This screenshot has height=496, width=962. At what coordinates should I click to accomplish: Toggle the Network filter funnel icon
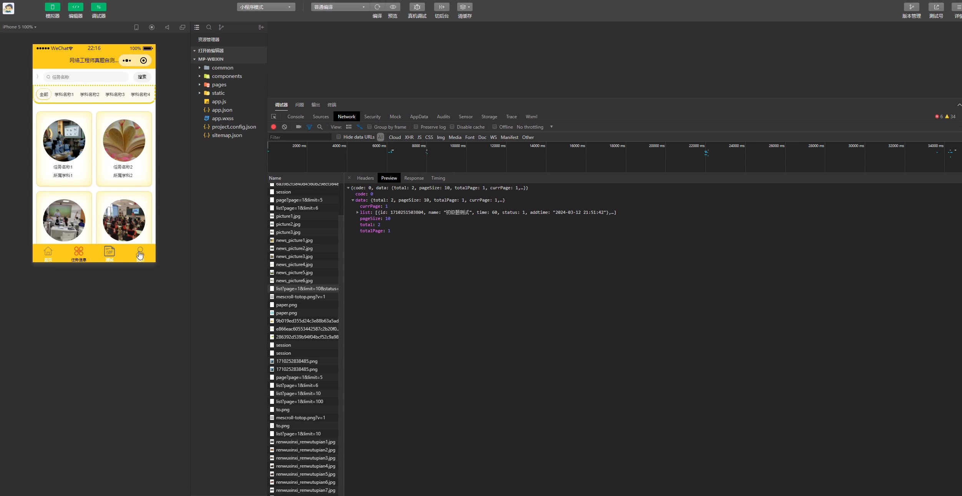309,127
